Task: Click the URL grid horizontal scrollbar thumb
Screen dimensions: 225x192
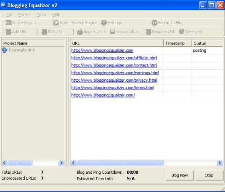Action: (x=120, y=163)
